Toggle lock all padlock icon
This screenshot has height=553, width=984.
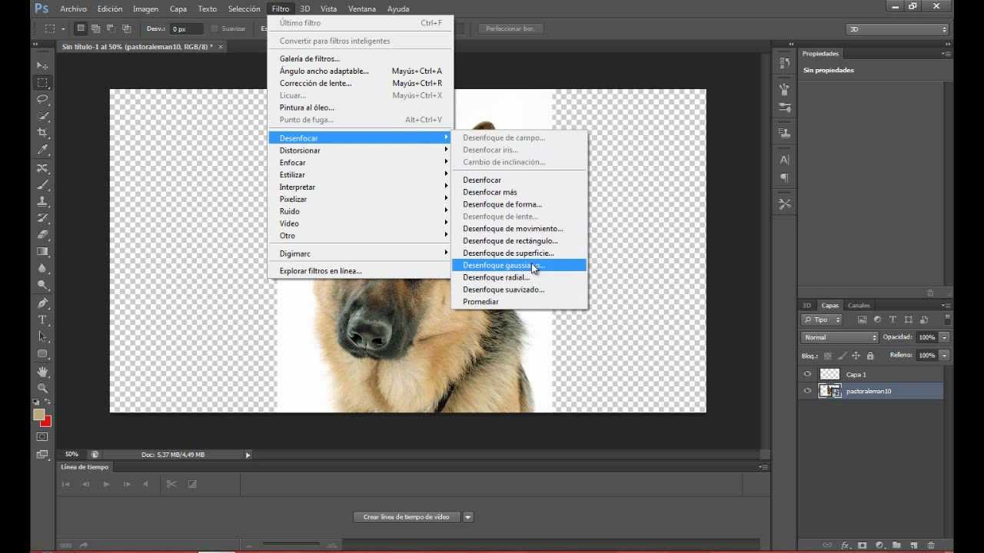point(870,356)
